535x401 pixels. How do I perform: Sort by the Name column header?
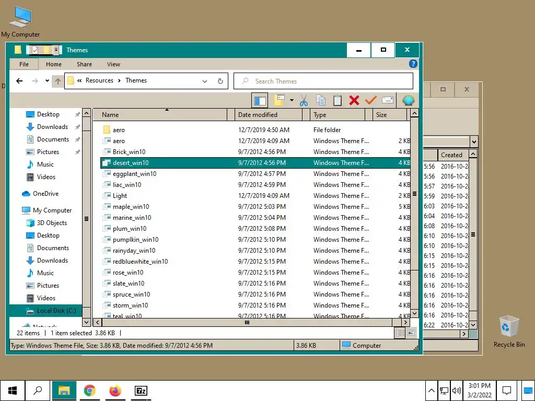coord(160,115)
